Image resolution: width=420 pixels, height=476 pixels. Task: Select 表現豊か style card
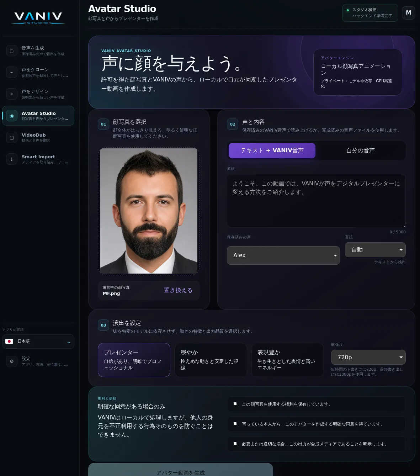coord(288,360)
